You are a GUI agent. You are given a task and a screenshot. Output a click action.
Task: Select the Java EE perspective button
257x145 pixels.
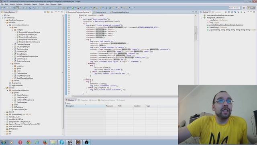tap(251, 8)
